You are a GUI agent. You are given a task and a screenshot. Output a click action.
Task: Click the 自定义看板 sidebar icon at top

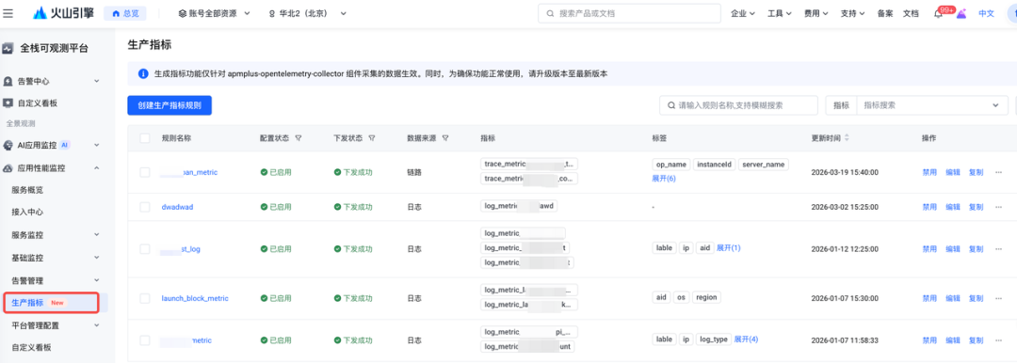coord(8,103)
